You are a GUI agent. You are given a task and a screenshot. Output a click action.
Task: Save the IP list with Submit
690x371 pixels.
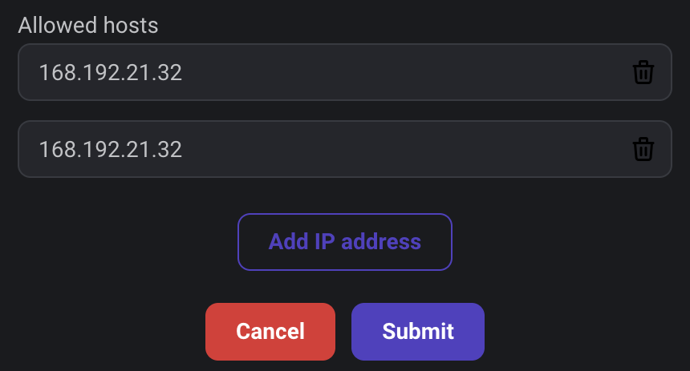click(417, 332)
